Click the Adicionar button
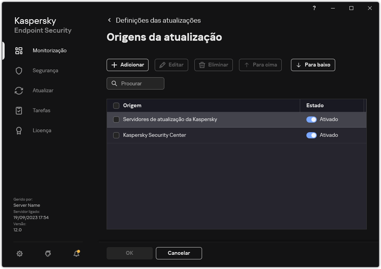This screenshot has width=381, height=269. pyautogui.click(x=127, y=65)
